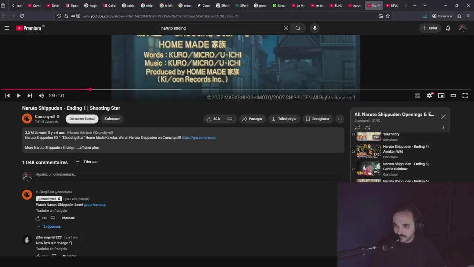Translate 'Now he's our hokage' comment
The width and height of the screenshot is (474, 267).
(51, 249)
